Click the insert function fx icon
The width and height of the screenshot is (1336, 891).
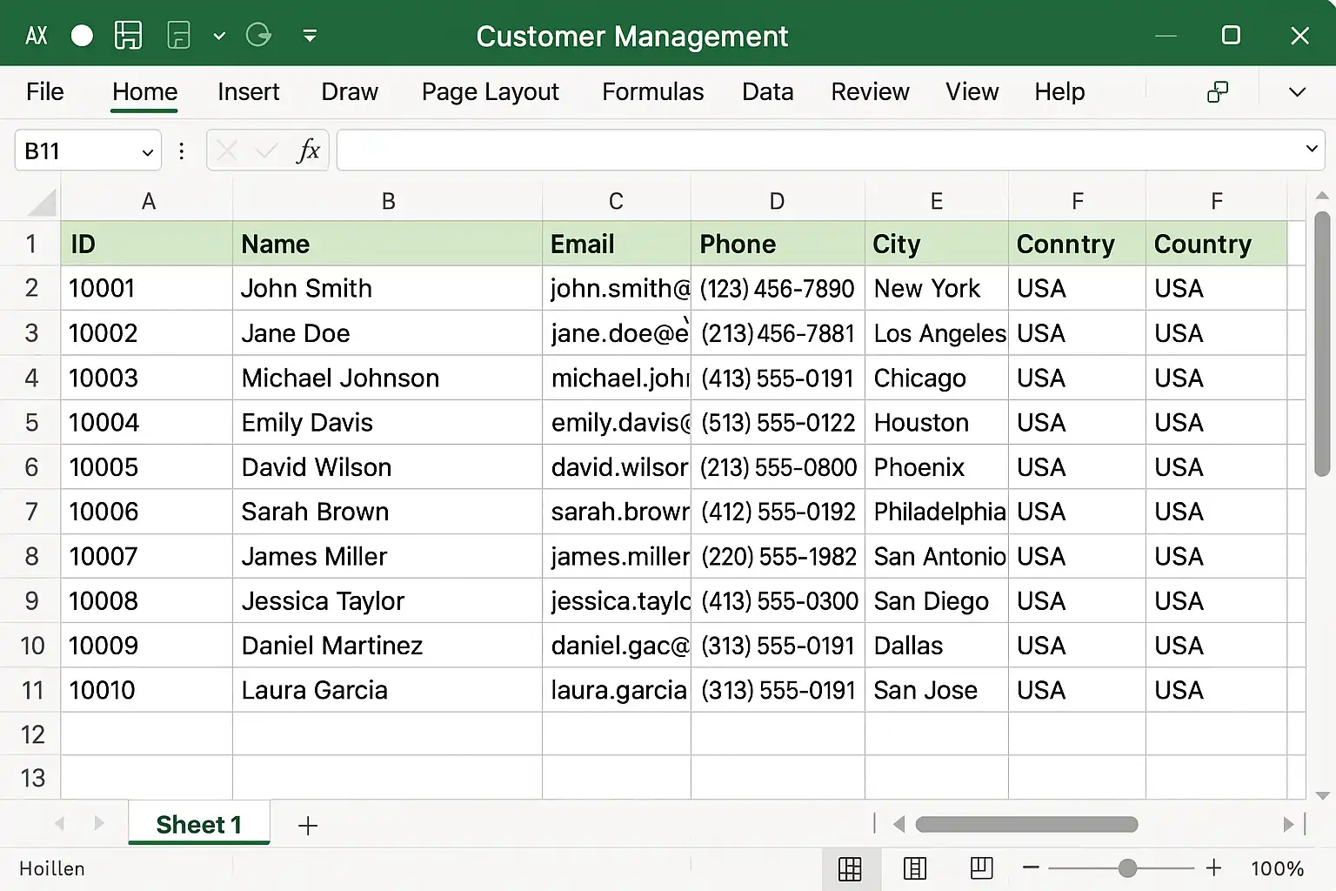point(308,151)
